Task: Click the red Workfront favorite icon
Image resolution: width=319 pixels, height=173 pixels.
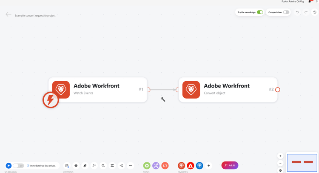Action: (181, 166)
